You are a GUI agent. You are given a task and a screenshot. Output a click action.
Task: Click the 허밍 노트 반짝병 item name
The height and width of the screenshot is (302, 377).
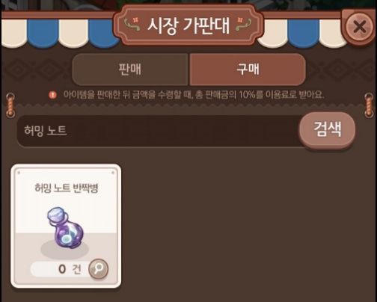(x=67, y=188)
